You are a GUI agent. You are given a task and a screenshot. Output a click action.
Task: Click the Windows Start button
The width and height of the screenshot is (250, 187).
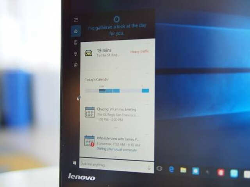pyautogui.click(x=75, y=162)
